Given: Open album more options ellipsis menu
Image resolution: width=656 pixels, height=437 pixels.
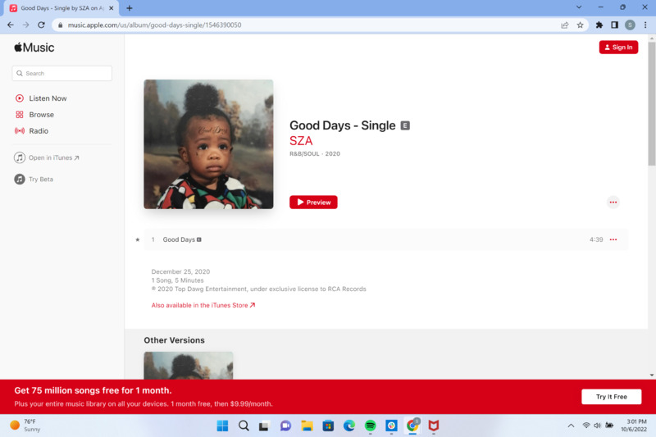Looking at the screenshot, I should 613,203.
